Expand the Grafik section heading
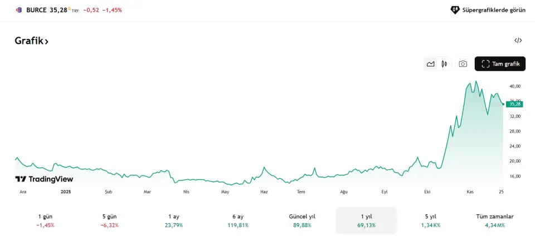This screenshot has height=236, width=535. [32, 41]
